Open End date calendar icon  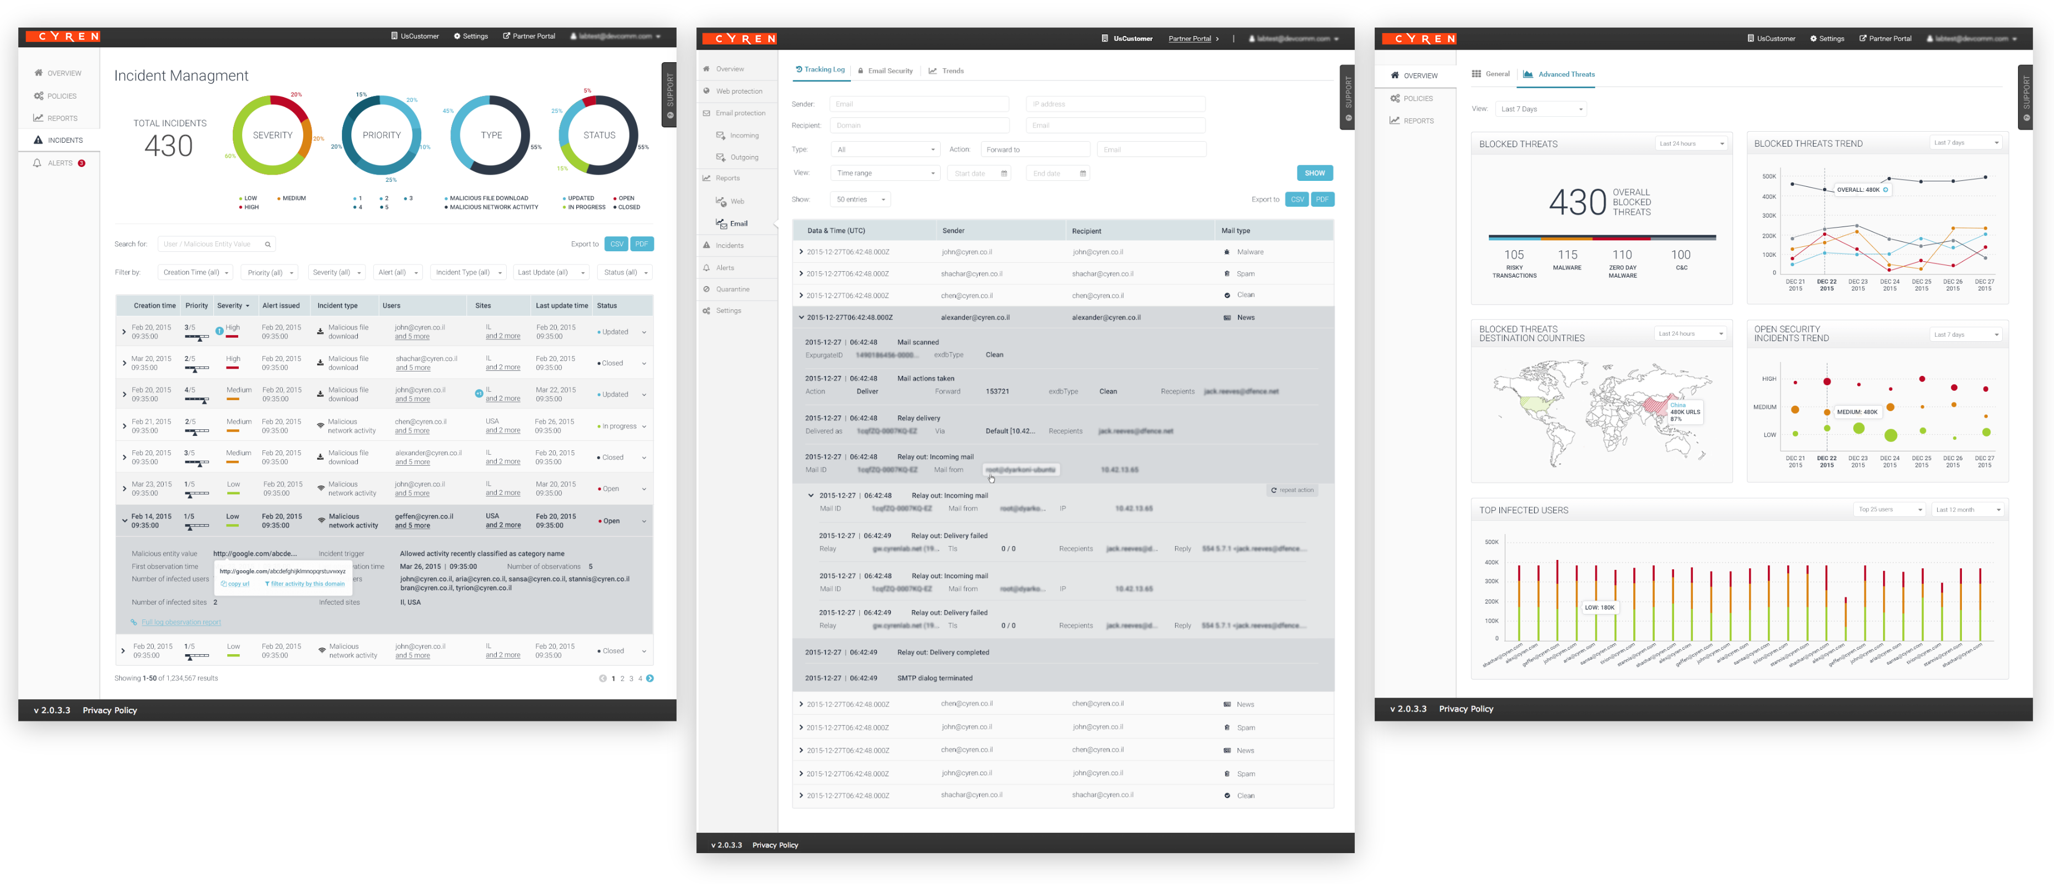(1083, 174)
